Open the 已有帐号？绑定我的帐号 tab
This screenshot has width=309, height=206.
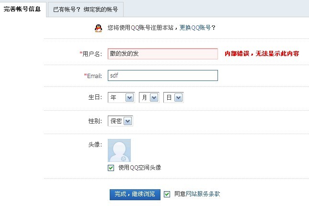(x=85, y=9)
